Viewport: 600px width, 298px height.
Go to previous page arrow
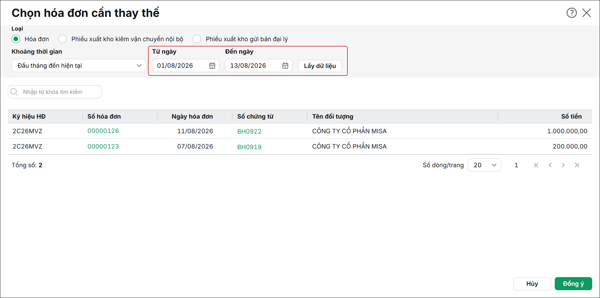click(550, 165)
